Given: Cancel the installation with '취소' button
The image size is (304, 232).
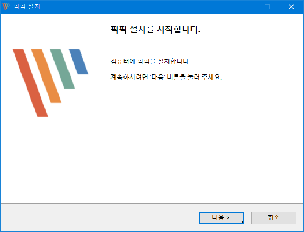Looking at the screenshot, I should (x=274, y=218).
